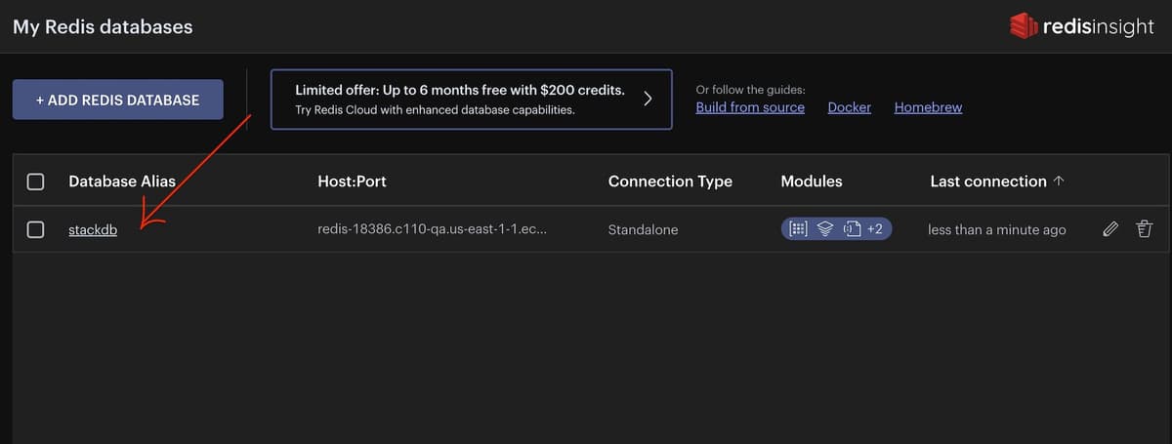Click the arrow on Limited offer banner
The width and height of the screenshot is (1172, 444).
click(647, 99)
